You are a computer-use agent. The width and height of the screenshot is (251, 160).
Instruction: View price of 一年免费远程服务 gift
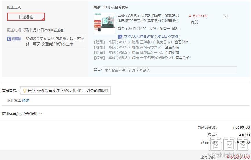click(182, 58)
